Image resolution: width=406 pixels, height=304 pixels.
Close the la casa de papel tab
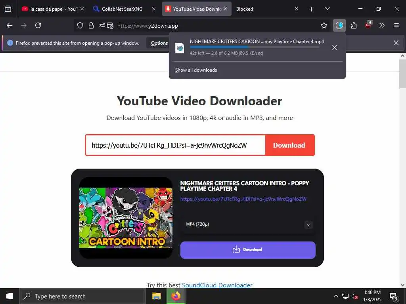(x=82, y=9)
